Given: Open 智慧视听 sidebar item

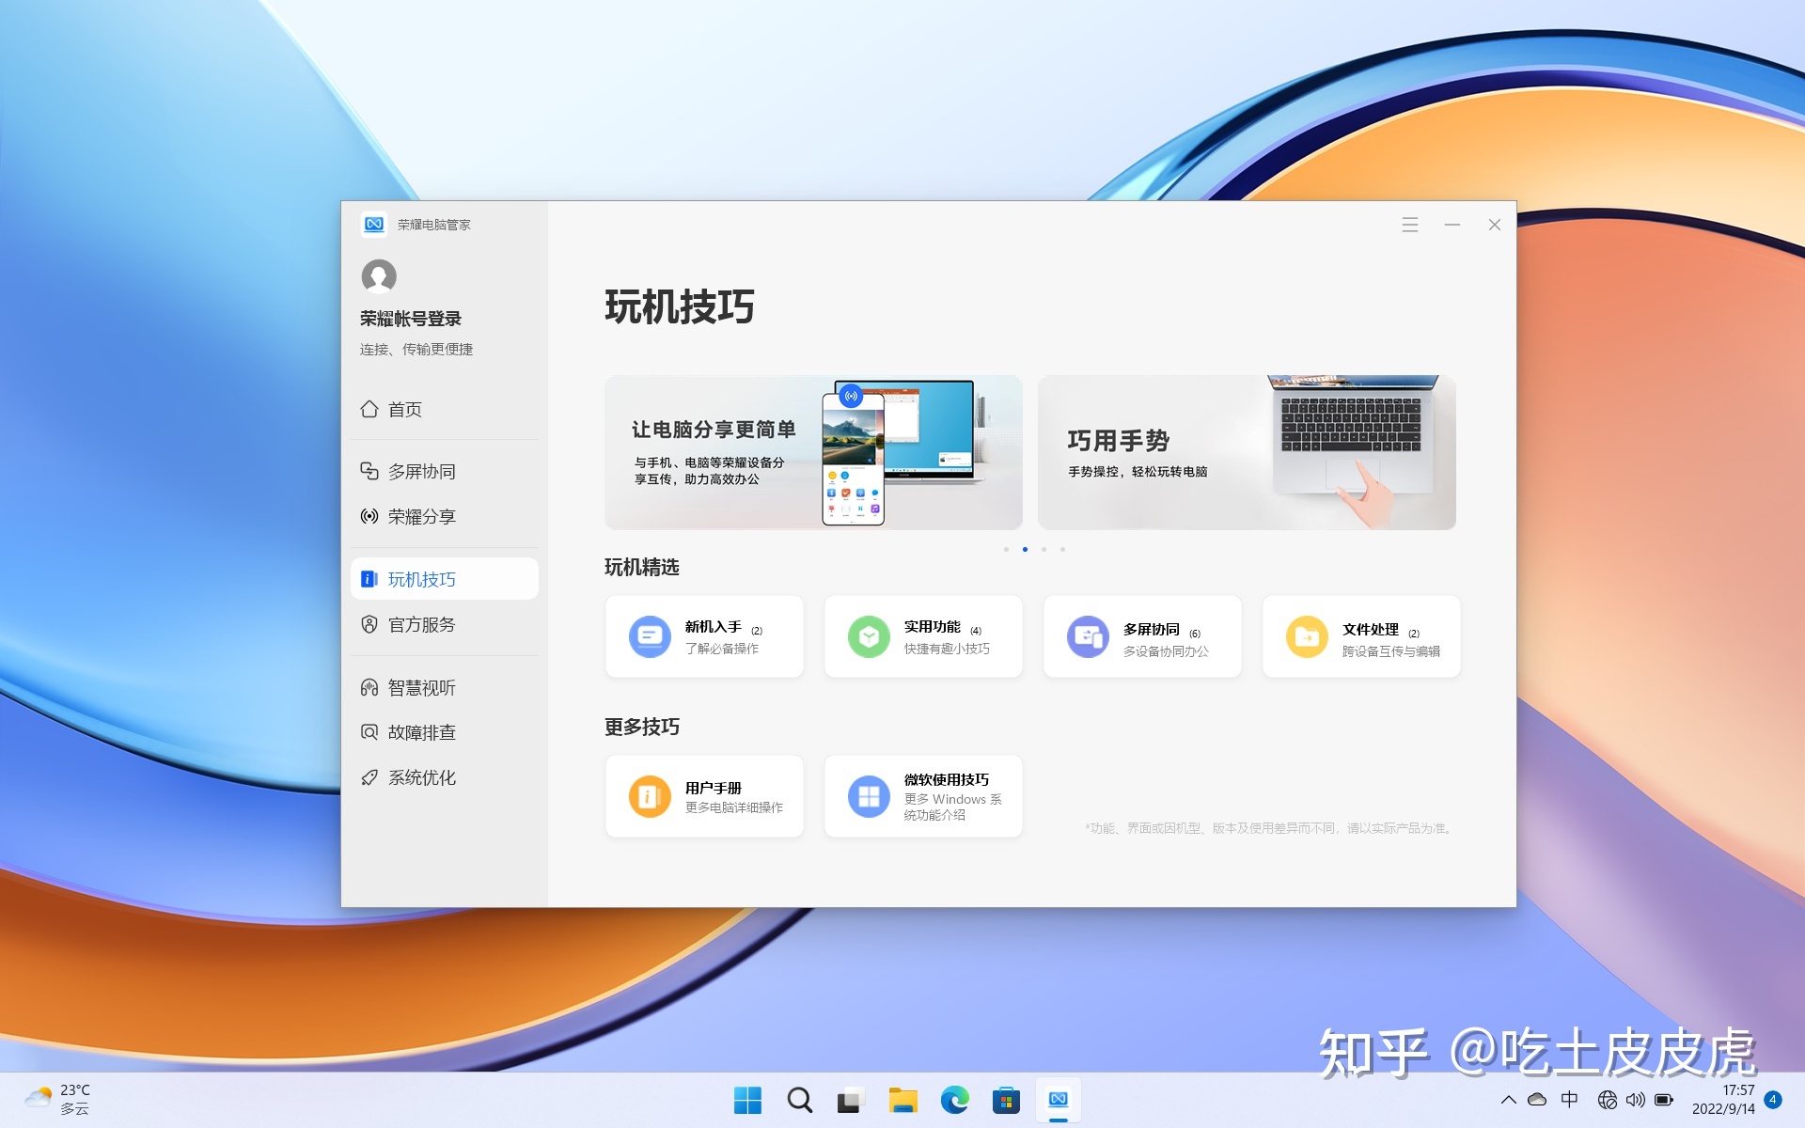Looking at the screenshot, I should (x=444, y=687).
